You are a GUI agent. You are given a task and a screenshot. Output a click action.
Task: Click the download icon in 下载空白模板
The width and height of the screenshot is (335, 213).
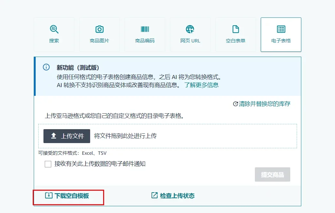click(x=48, y=195)
